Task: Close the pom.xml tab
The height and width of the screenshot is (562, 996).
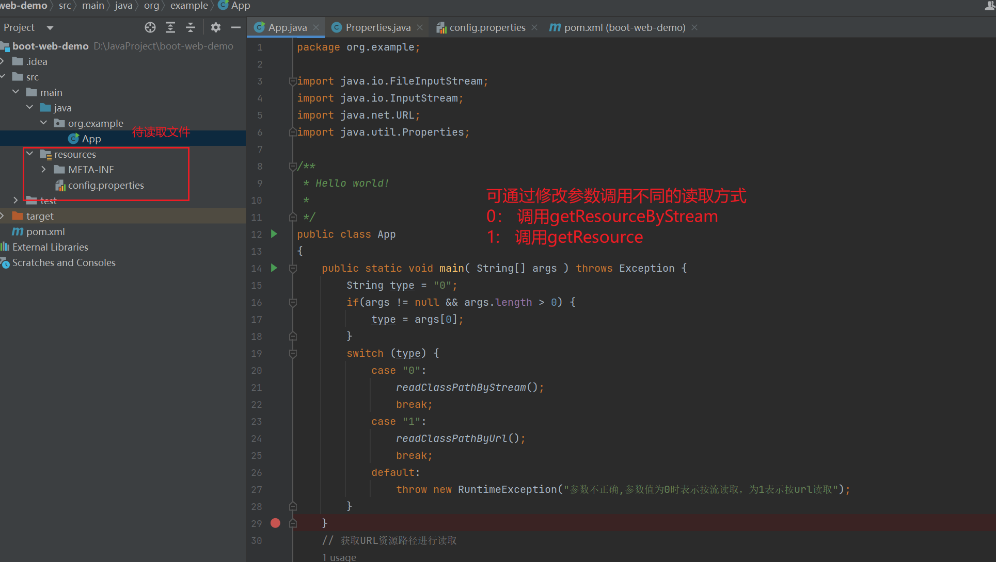Action: click(694, 27)
